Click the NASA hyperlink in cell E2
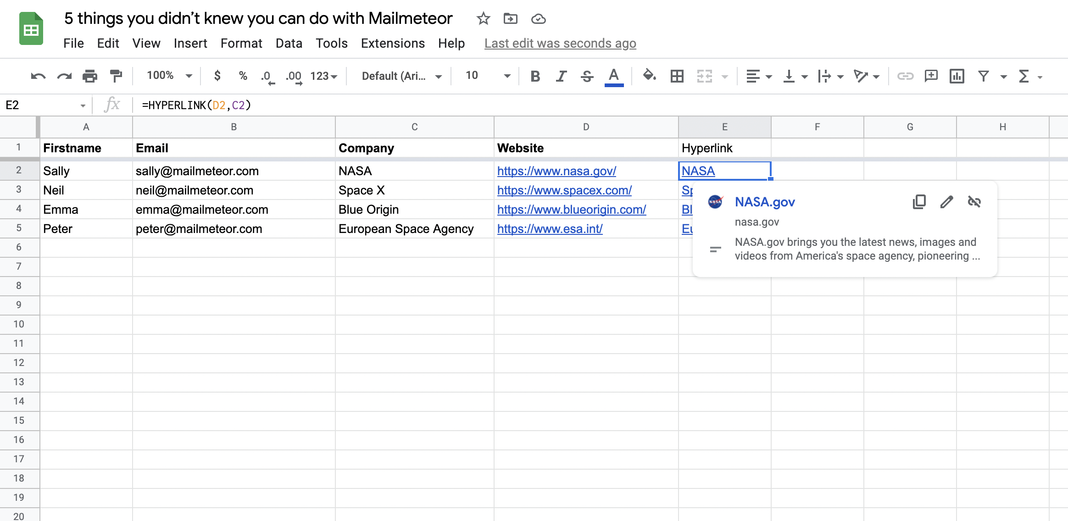This screenshot has width=1068, height=521. [698, 171]
